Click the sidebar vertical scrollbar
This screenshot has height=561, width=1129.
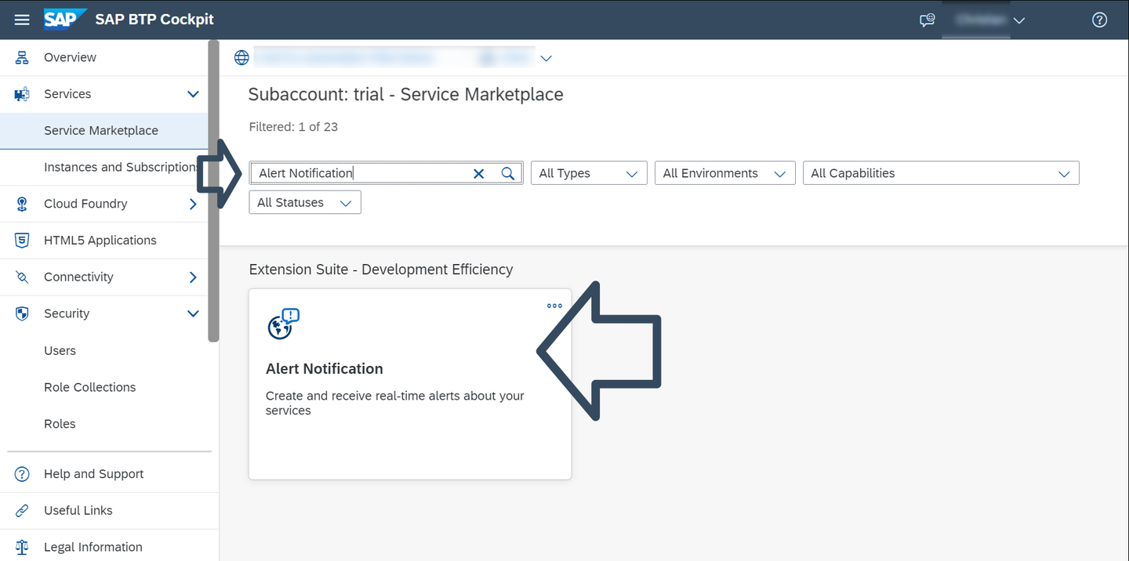[x=213, y=190]
